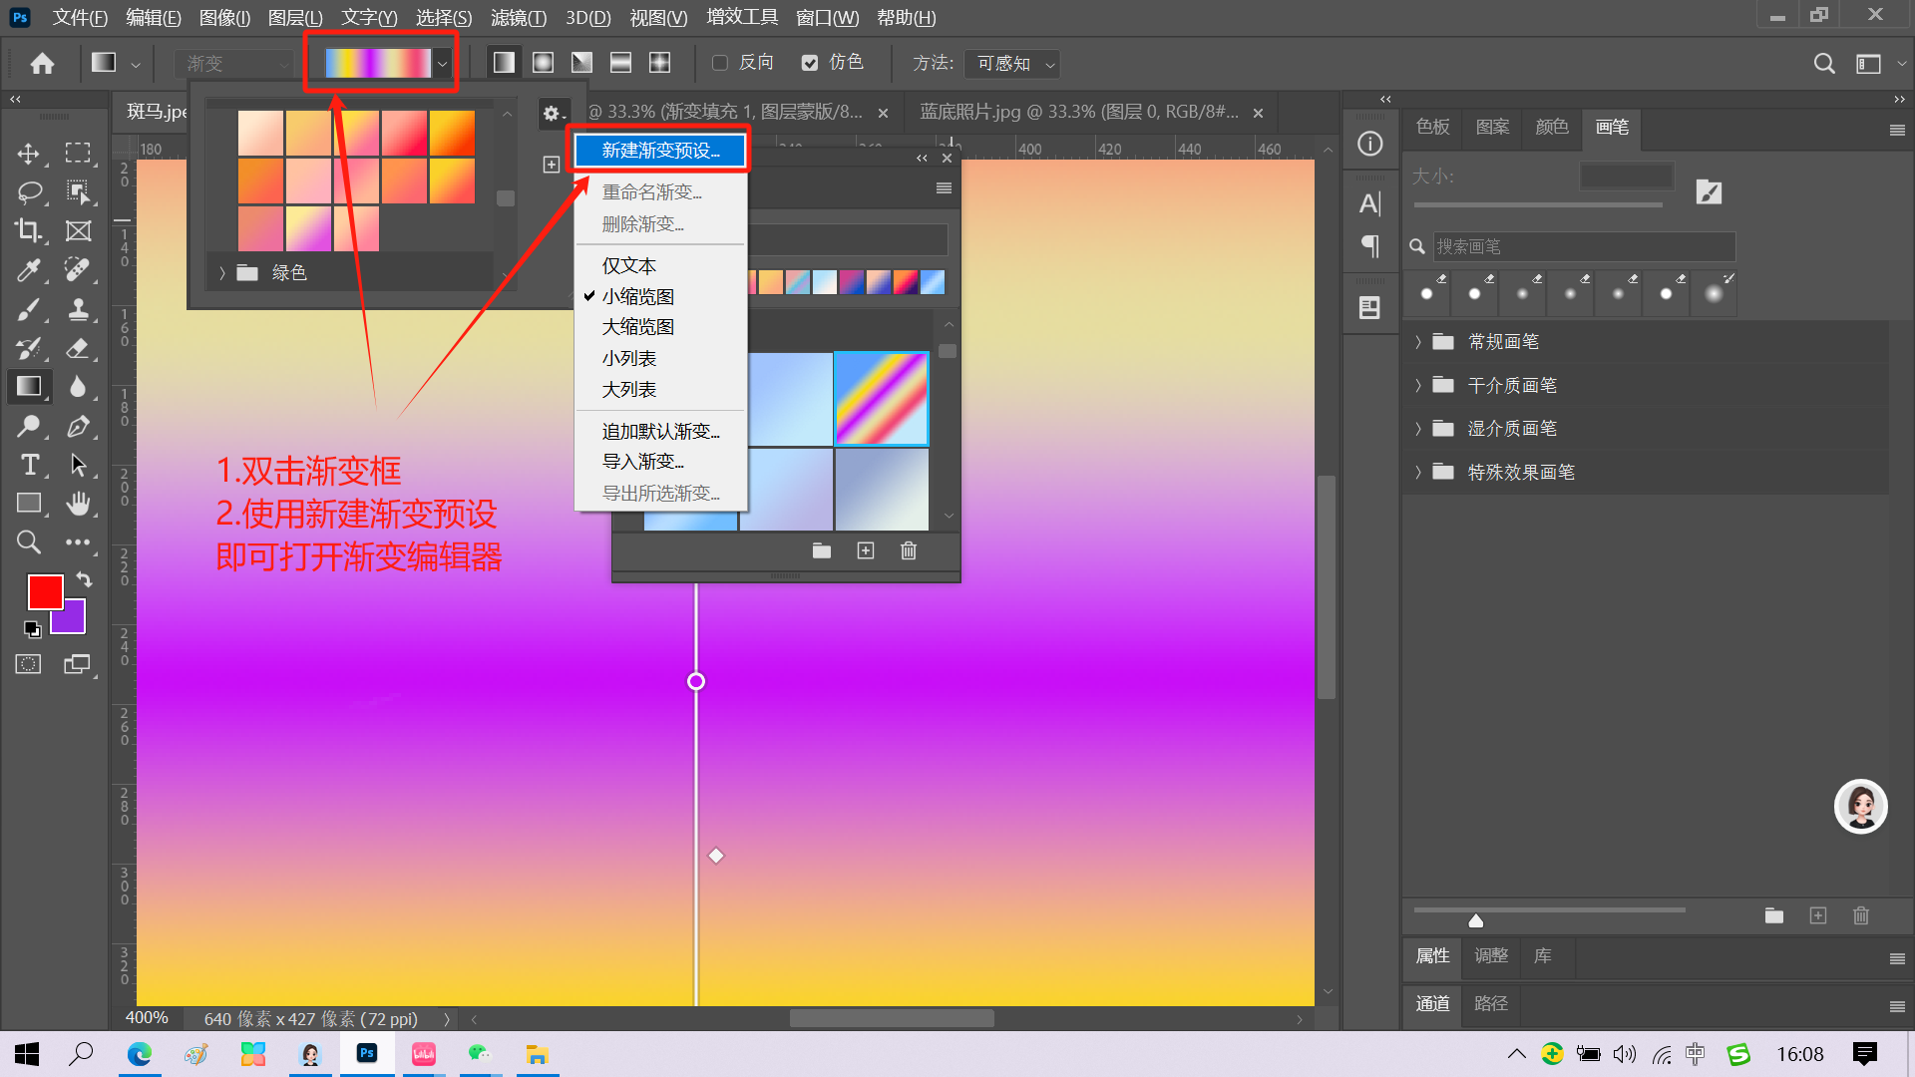Select the Crop tool

[x=28, y=230]
